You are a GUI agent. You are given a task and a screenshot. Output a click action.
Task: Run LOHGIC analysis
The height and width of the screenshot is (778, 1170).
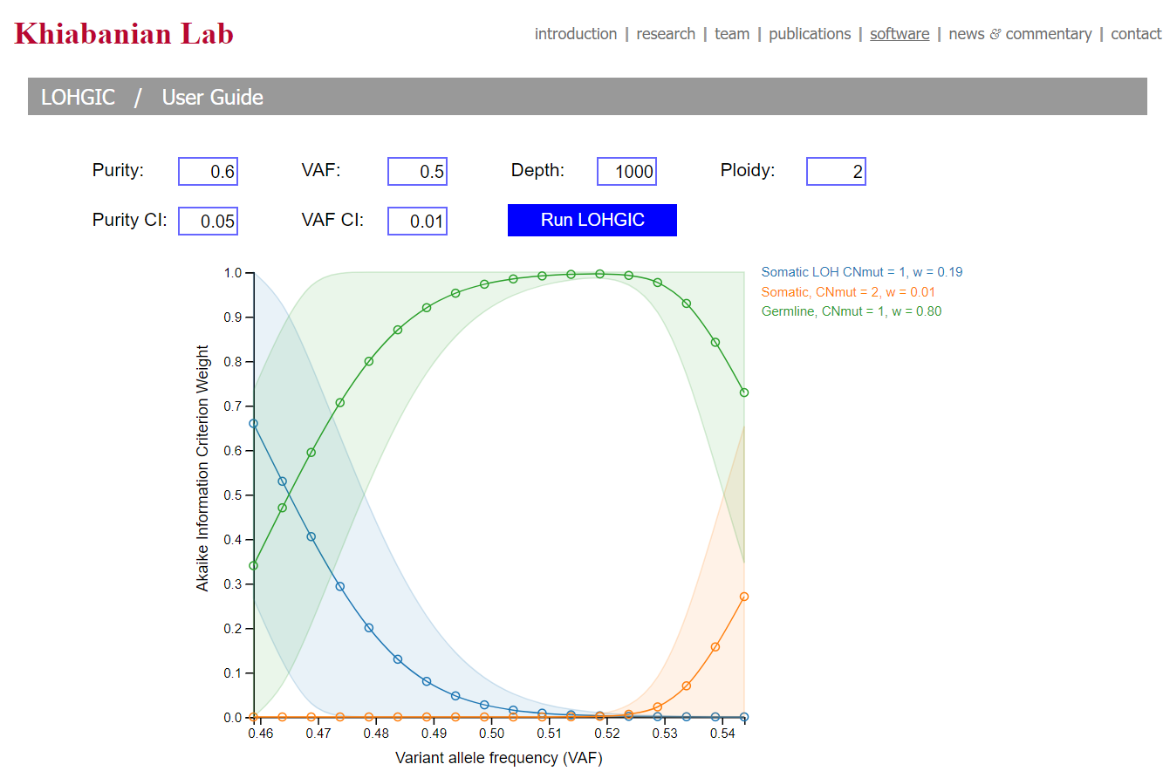click(592, 220)
